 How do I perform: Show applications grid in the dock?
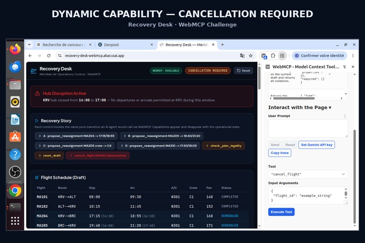[15, 221]
